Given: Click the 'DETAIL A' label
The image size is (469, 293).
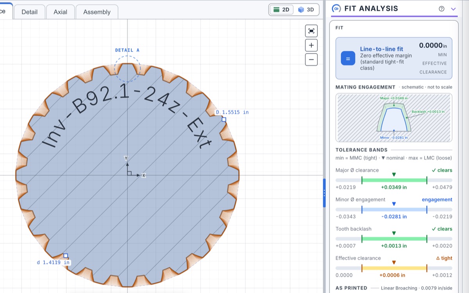Looking at the screenshot, I should click(127, 50).
